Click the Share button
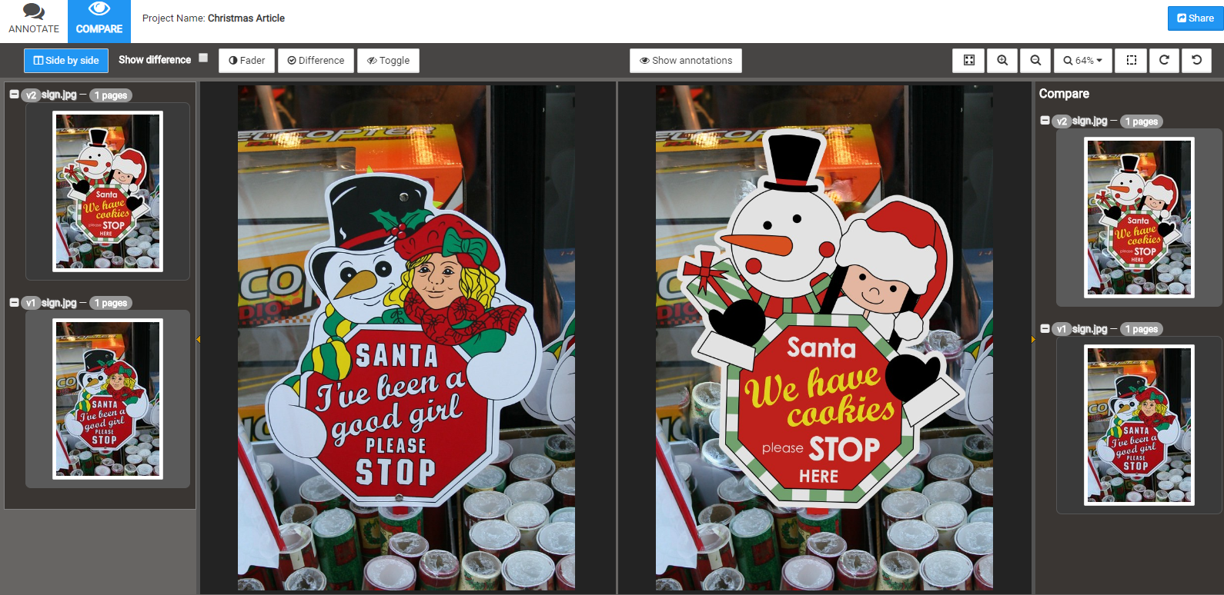 (1196, 18)
